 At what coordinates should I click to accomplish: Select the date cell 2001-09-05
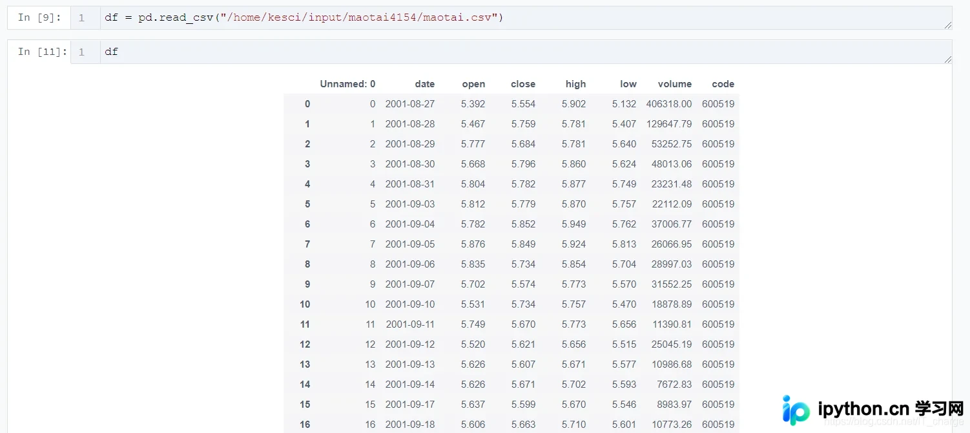coord(410,244)
